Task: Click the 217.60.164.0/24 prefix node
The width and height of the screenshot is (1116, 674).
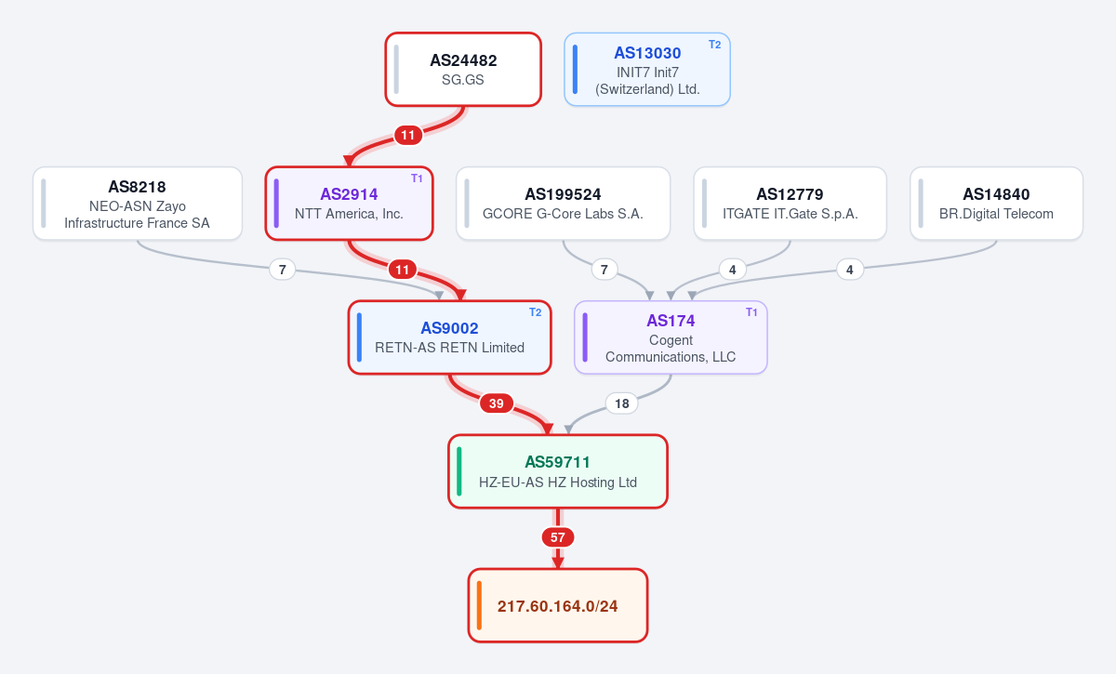Action: click(558, 605)
